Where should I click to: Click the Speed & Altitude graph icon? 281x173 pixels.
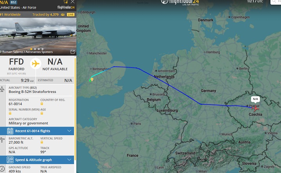click(x=10, y=160)
